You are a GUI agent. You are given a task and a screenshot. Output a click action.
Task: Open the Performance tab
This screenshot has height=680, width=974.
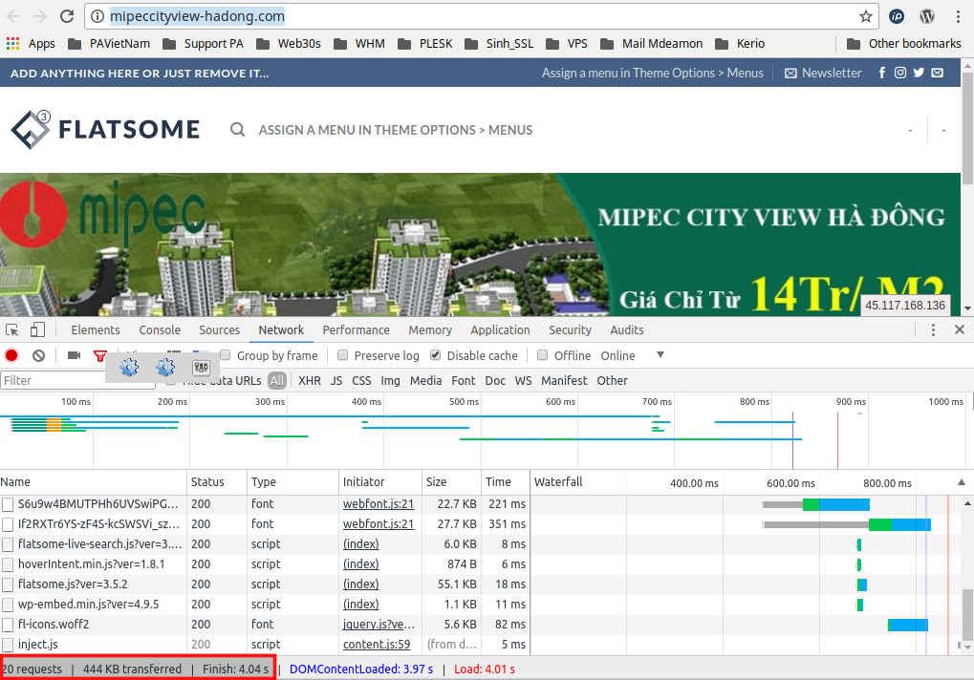point(356,330)
